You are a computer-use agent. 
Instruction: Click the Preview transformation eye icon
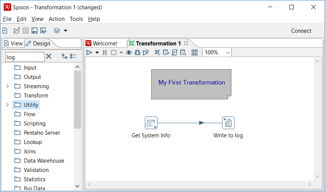pos(129,52)
